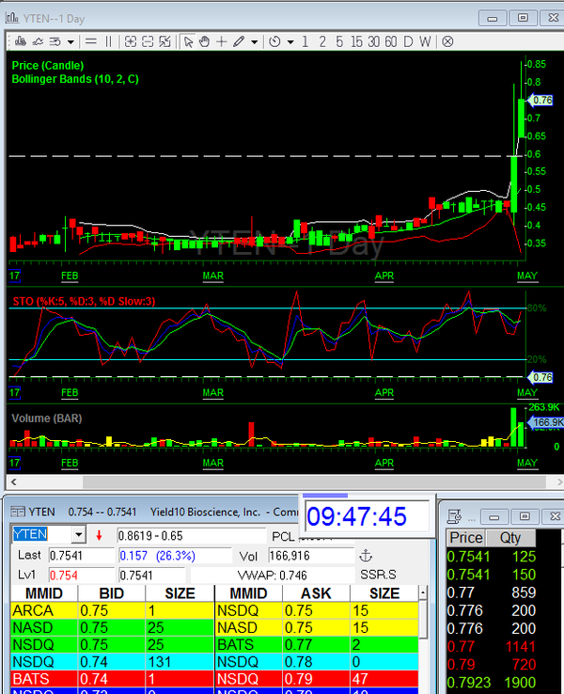
Task: Activate the crosshair tool
Action: [222, 41]
